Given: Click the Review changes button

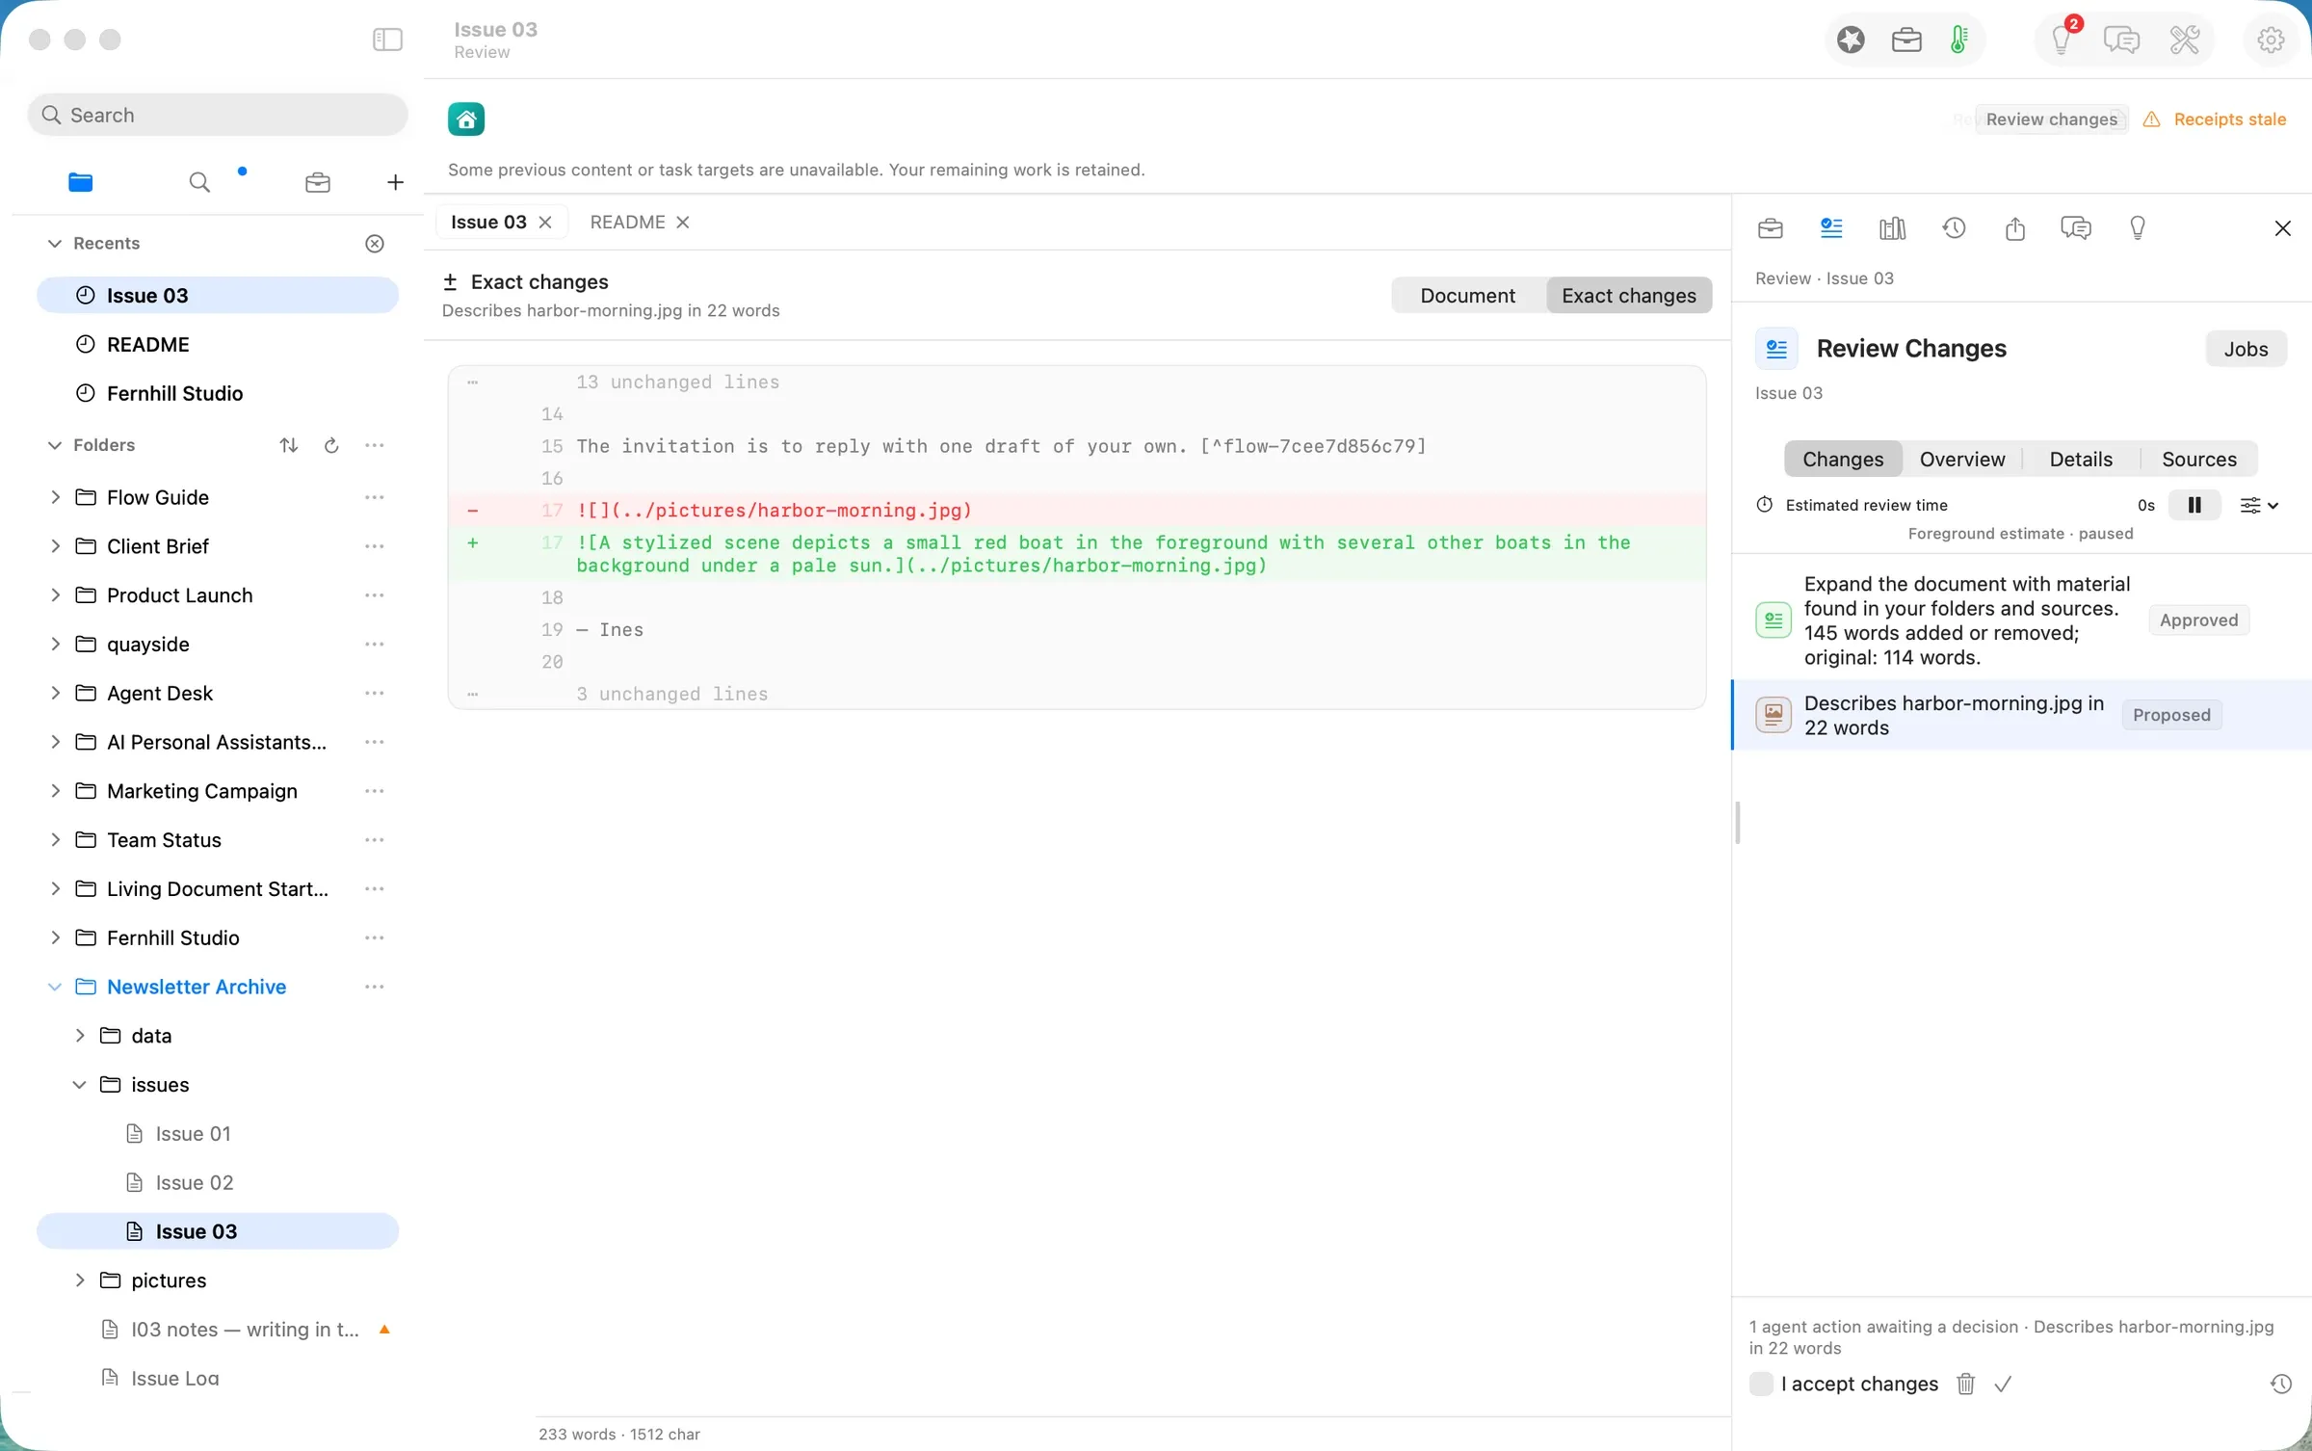Looking at the screenshot, I should click(x=2051, y=119).
